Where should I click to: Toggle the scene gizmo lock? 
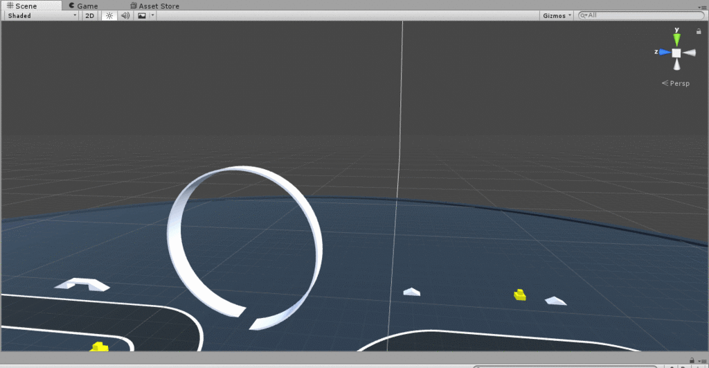699,31
